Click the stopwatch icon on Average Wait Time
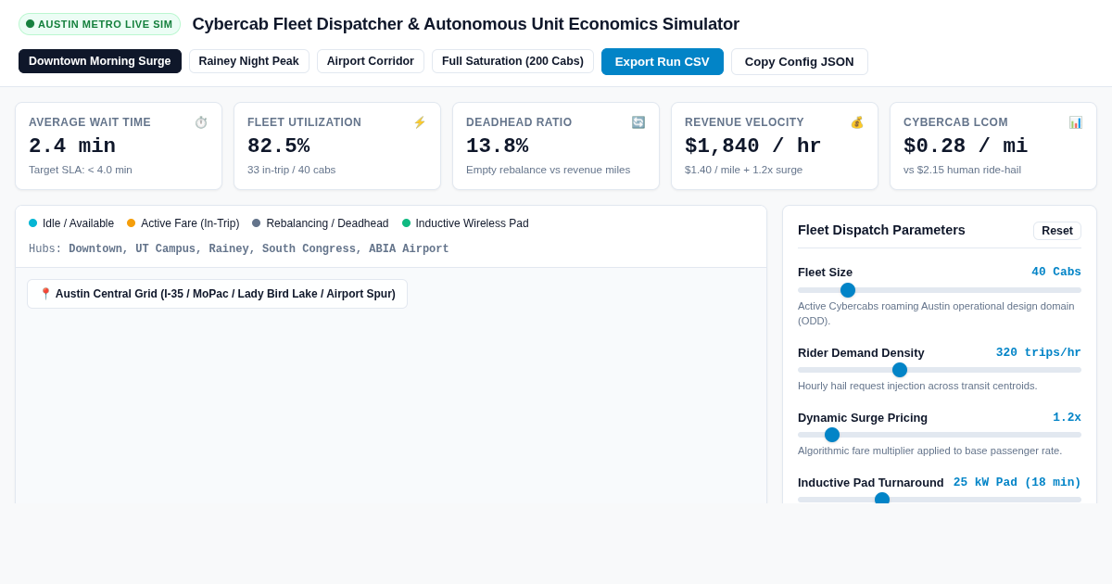The height and width of the screenshot is (584, 1112). coord(201,122)
